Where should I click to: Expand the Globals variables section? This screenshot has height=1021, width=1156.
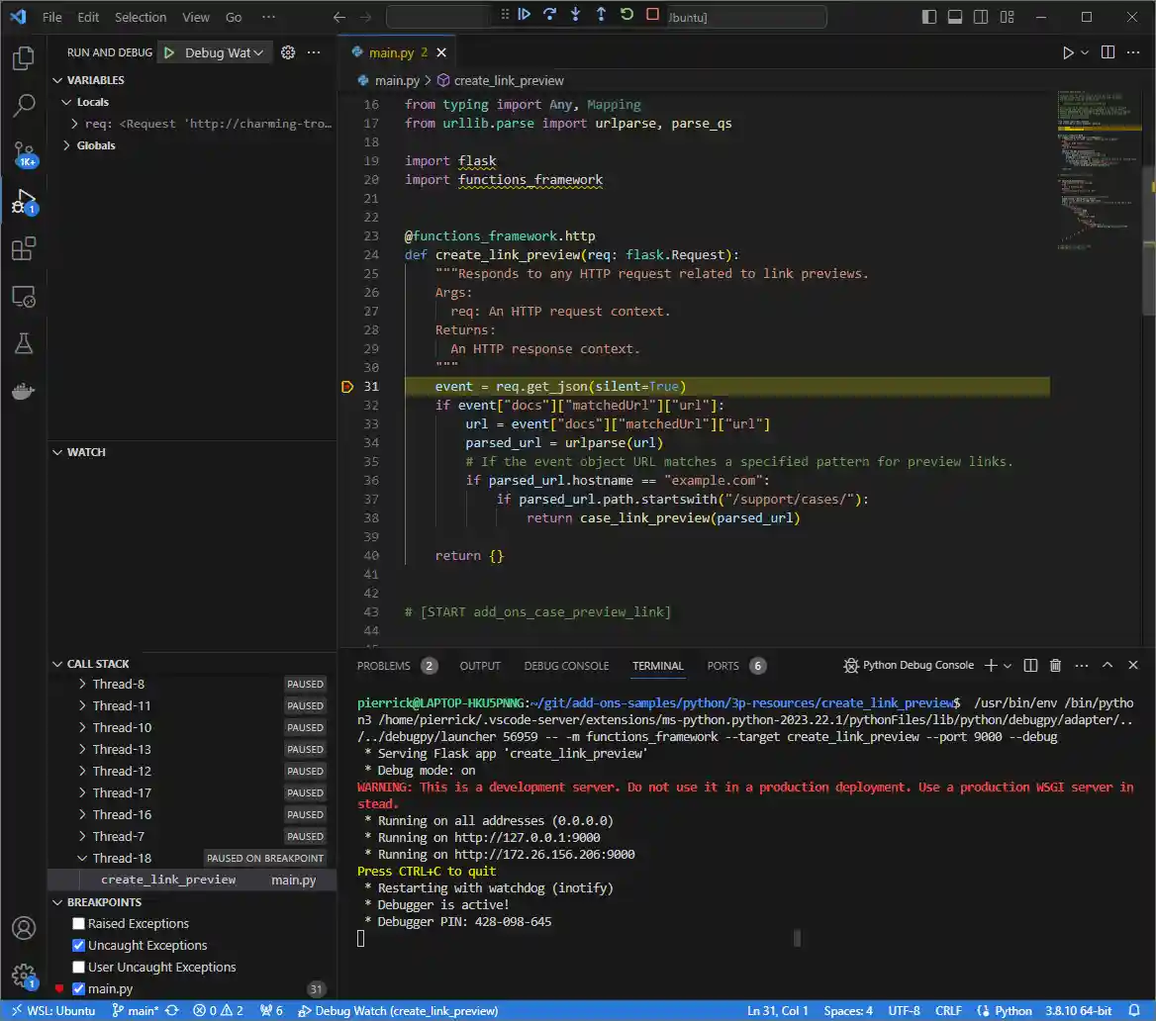[x=96, y=145]
